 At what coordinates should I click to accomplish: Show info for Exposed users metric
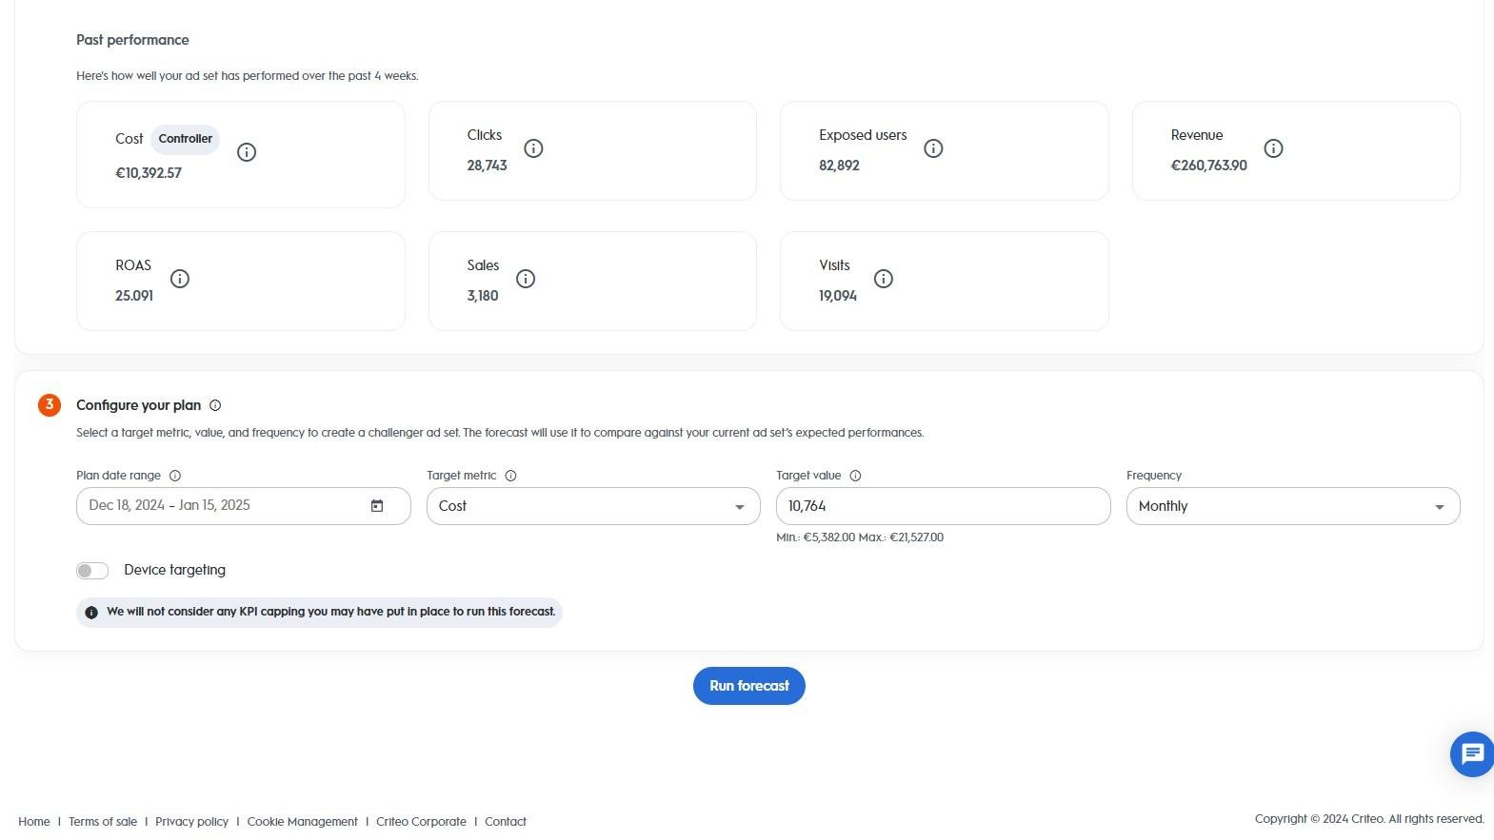coord(933,148)
